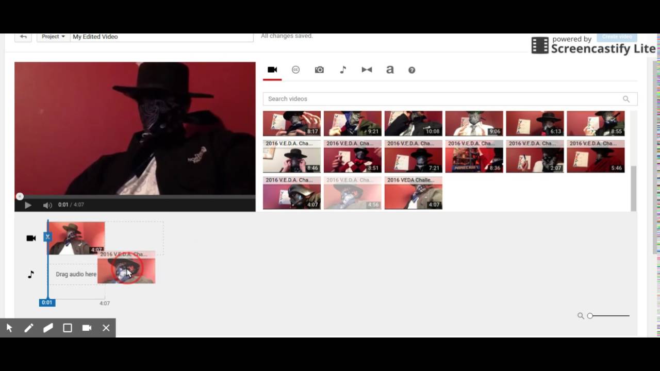
Task: Select the 8:51 video thumbnail
Action: (x=353, y=156)
